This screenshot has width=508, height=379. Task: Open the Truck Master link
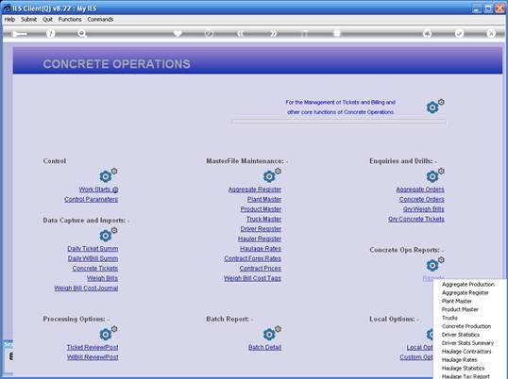click(x=263, y=220)
